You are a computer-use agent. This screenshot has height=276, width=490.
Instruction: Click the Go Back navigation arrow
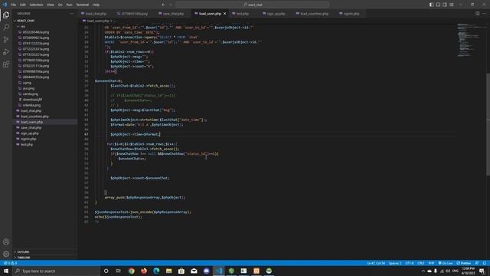click(163, 5)
